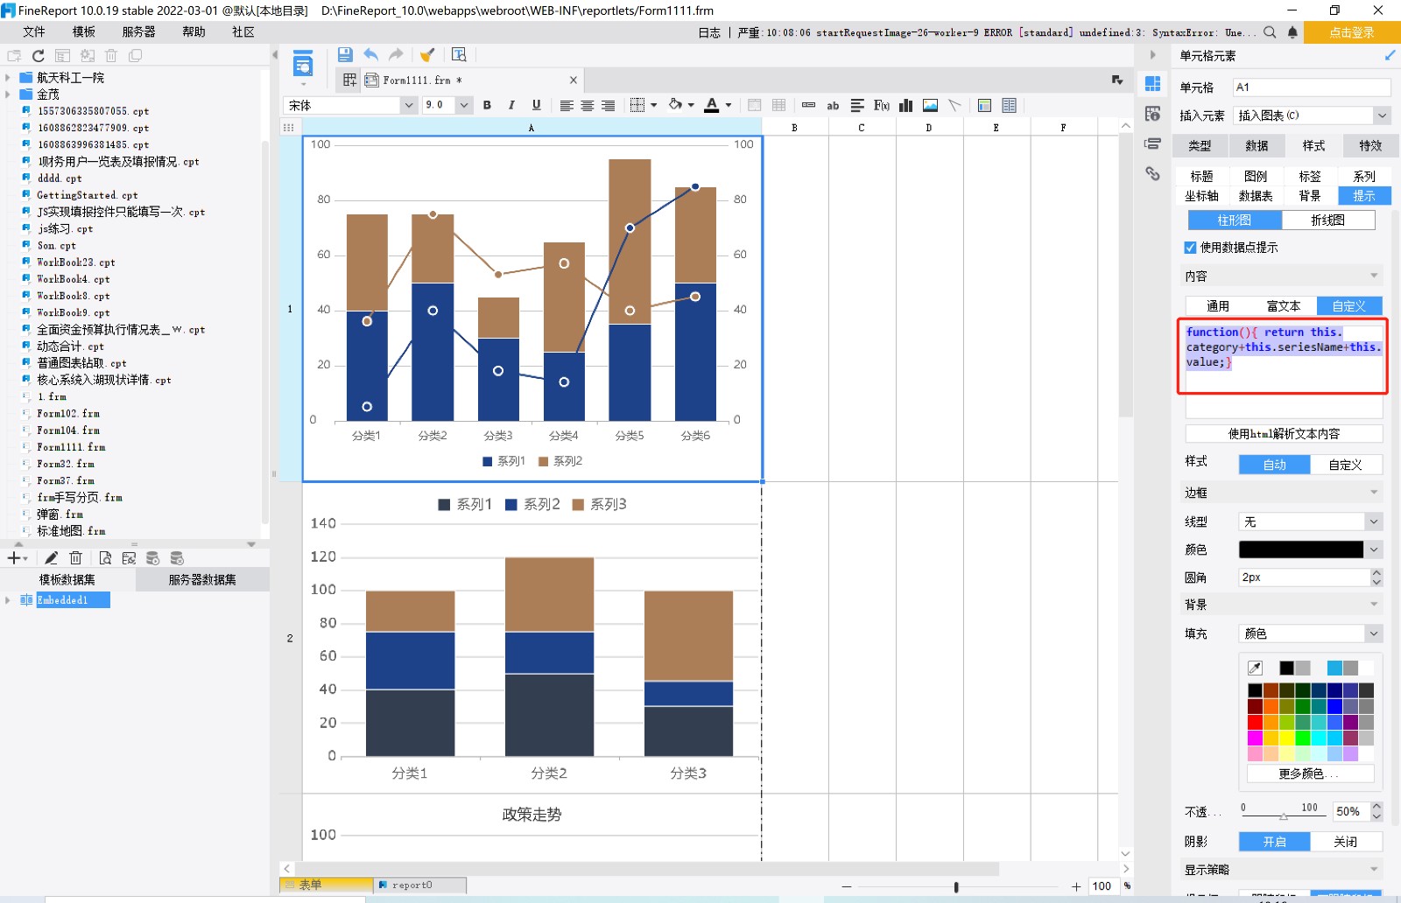Screen dimensions: 1401x903
Task: Expand the Embedded1 dataset node
Action: [8, 600]
